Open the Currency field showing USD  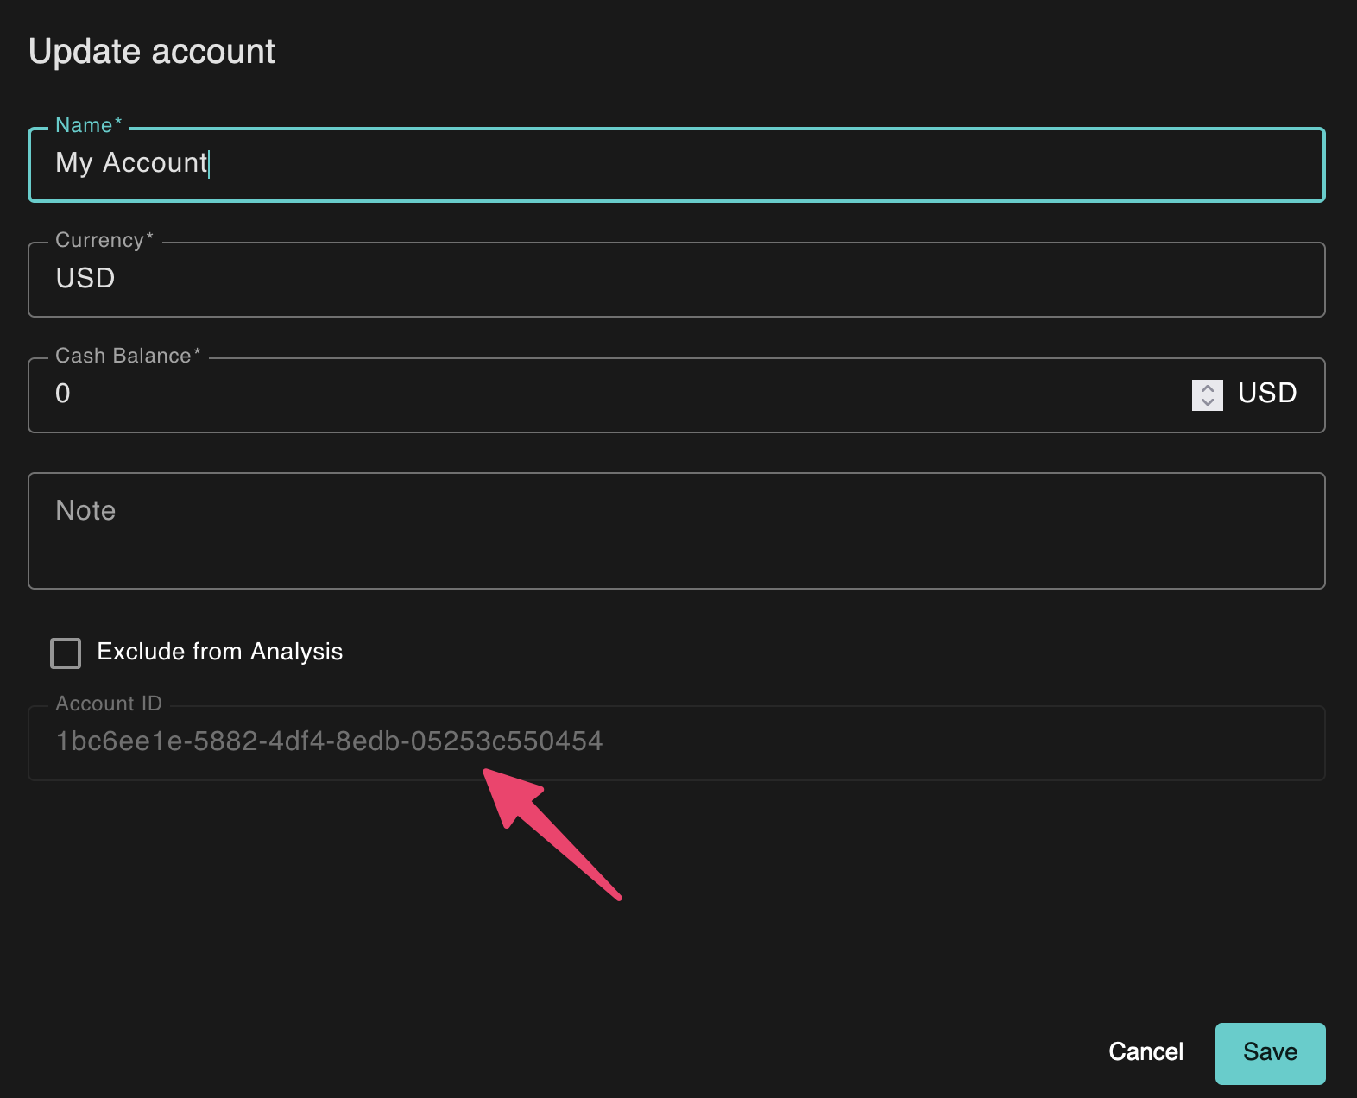coord(676,280)
